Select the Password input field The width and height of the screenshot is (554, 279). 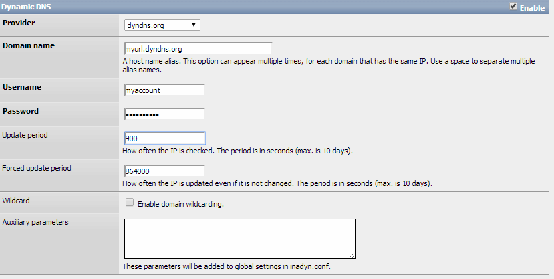click(164, 114)
